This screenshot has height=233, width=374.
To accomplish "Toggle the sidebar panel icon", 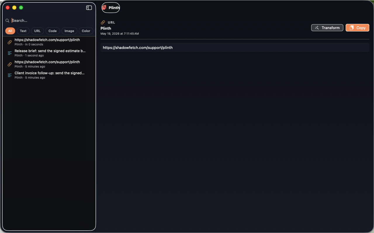I will tap(89, 8).
